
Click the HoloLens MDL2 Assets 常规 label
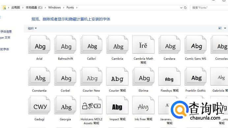pos(91,121)
